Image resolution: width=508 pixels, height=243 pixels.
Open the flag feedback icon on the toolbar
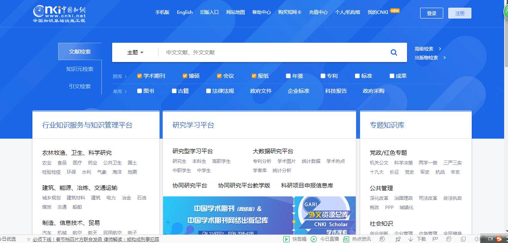coord(435,239)
